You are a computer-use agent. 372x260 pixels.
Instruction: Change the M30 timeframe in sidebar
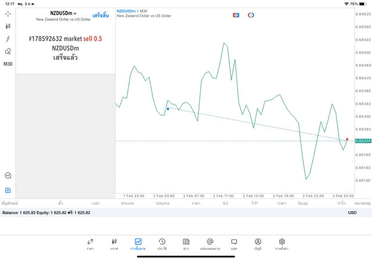[x=8, y=64]
